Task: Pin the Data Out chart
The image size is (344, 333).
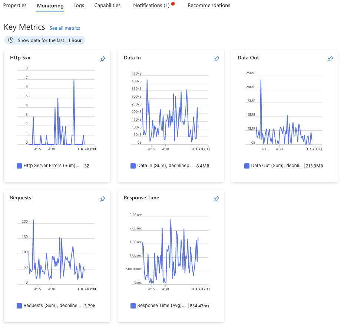Action: coord(330,59)
